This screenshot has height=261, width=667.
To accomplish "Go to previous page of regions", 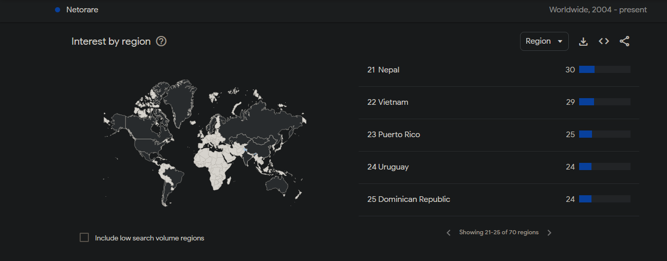I will (x=448, y=233).
